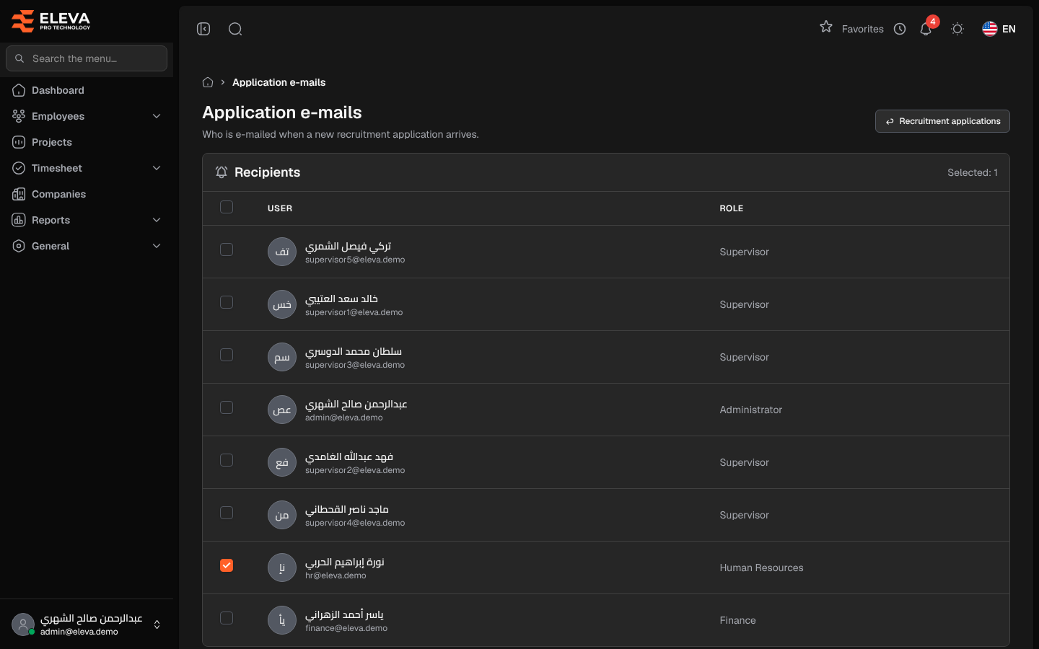Image resolution: width=1039 pixels, height=649 pixels.
Task: Expand the Reports menu chevron
Action: point(157,220)
